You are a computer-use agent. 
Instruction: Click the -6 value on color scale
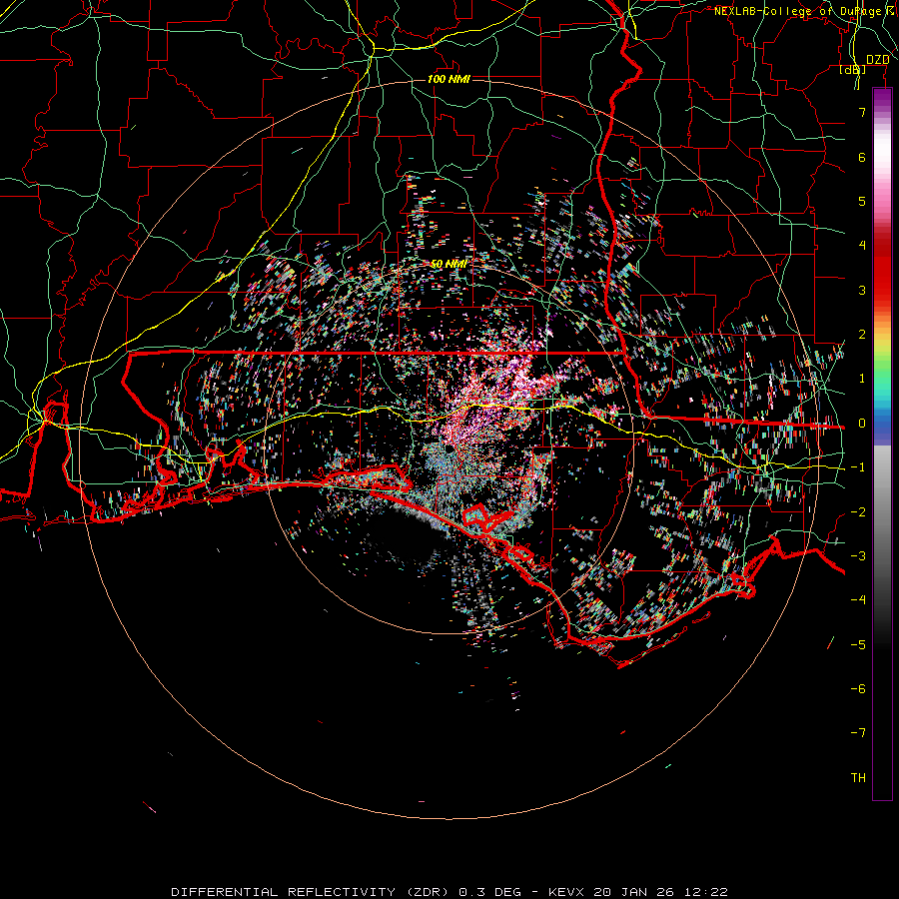point(858,689)
